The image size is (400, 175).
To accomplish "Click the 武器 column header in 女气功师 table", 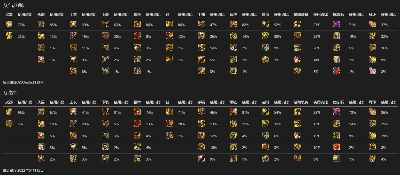I will (9, 15).
